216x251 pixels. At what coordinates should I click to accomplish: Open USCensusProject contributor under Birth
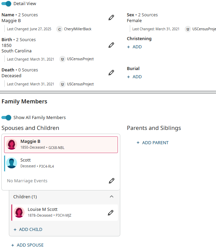(x=80, y=59)
